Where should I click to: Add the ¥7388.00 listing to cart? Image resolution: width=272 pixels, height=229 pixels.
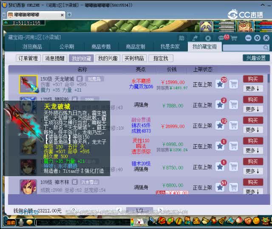click(x=234, y=105)
